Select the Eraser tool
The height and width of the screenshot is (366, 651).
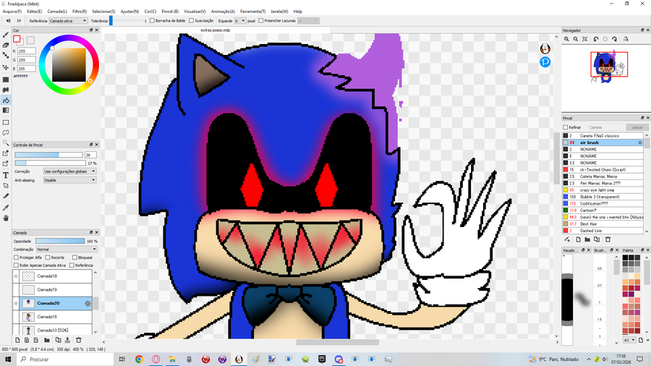[x=6, y=46]
